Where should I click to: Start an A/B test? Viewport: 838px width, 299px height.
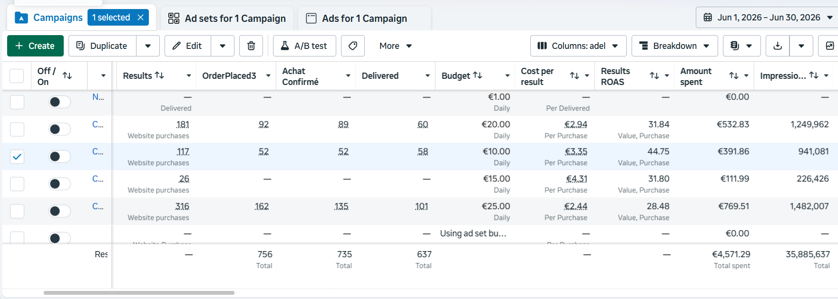304,46
